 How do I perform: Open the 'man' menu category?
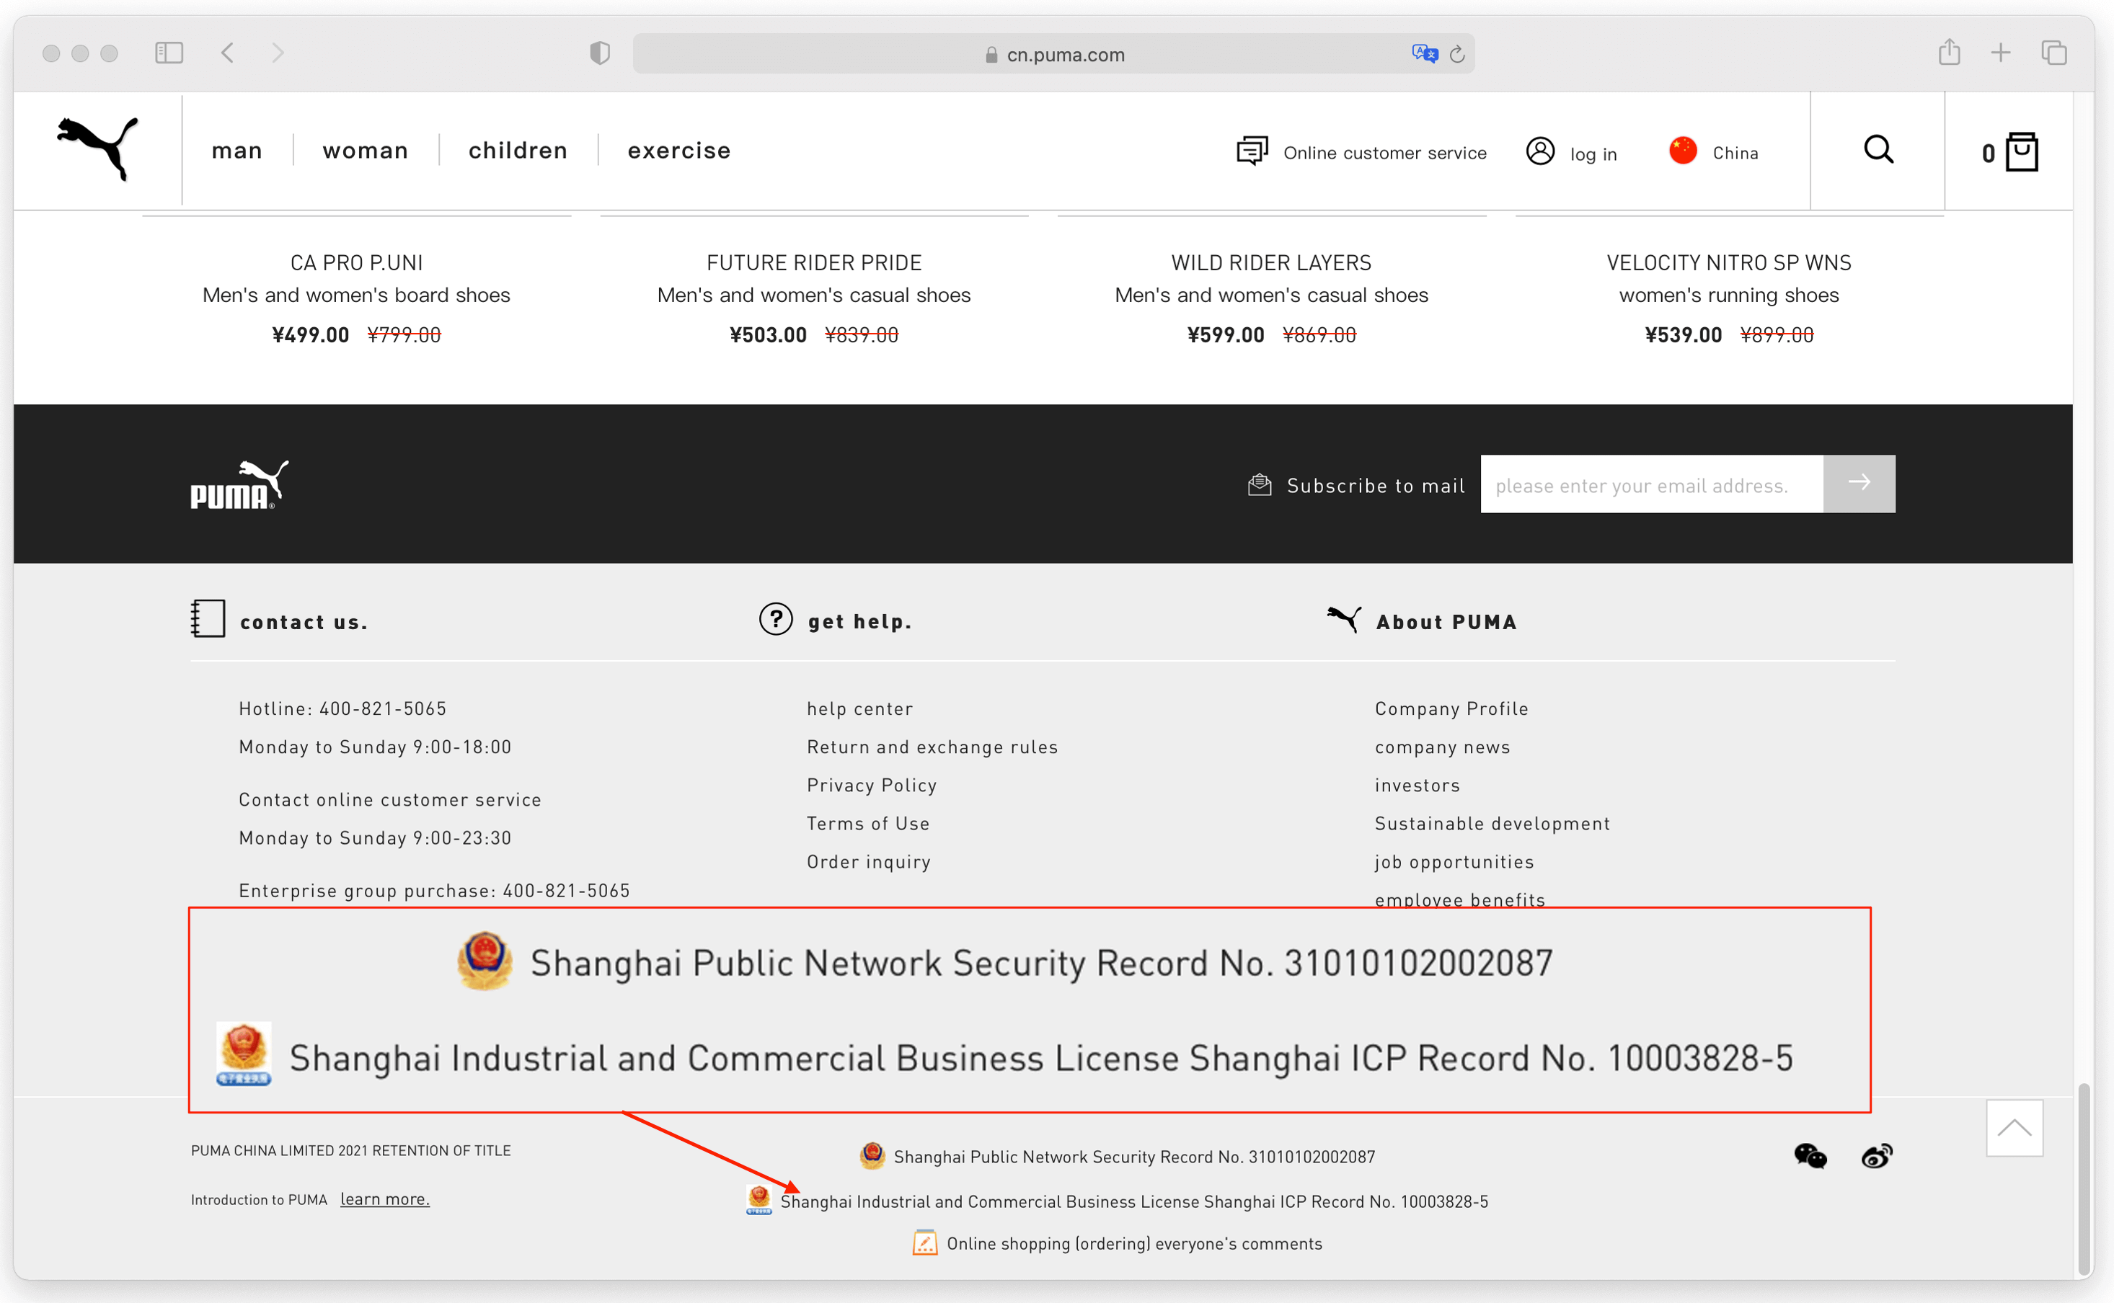pyautogui.click(x=237, y=151)
